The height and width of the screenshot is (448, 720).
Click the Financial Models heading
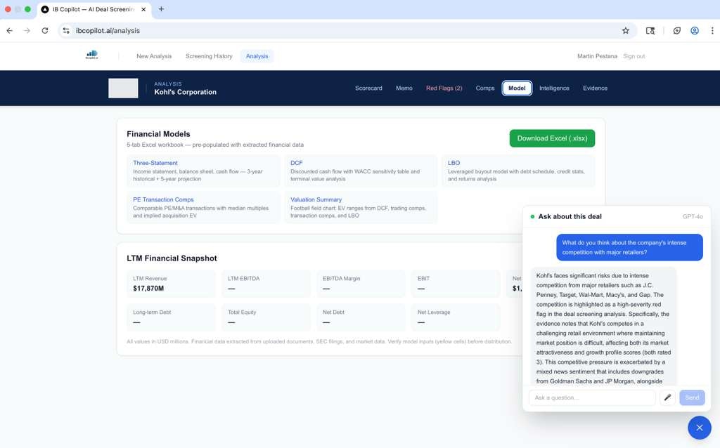158,134
